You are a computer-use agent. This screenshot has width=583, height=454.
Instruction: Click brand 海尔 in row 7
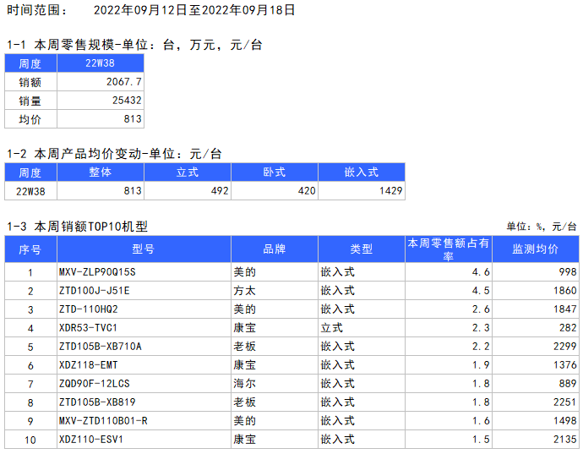tap(245, 384)
